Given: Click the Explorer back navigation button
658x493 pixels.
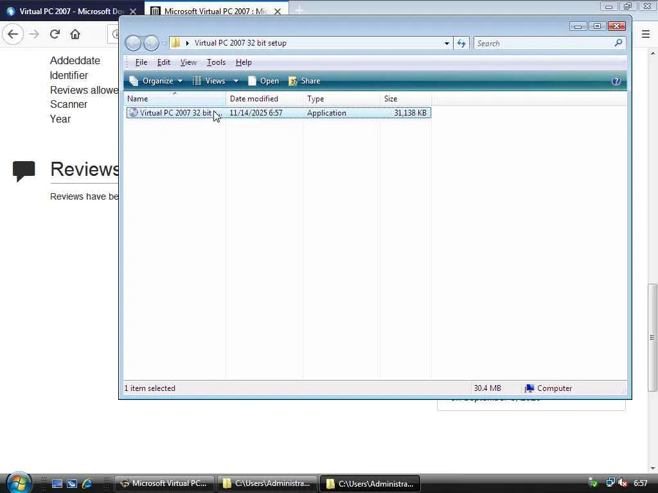Looking at the screenshot, I should (x=133, y=43).
